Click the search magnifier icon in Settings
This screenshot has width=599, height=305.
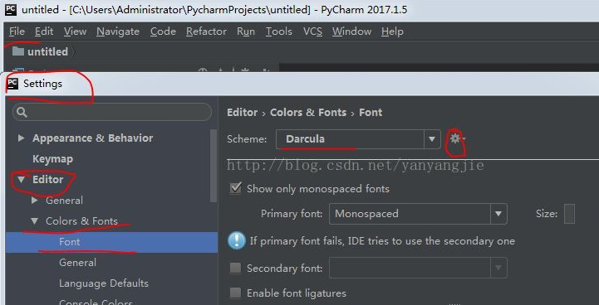pyautogui.click(x=22, y=112)
